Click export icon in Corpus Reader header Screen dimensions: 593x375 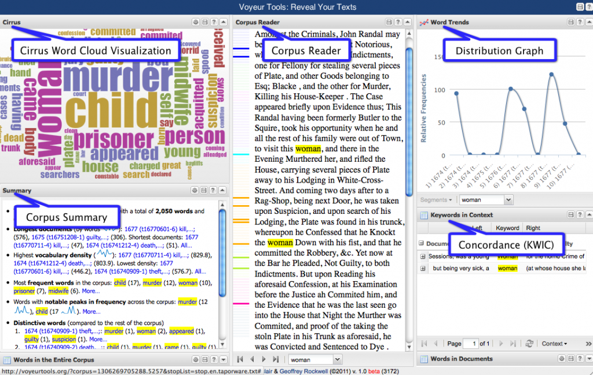point(389,23)
